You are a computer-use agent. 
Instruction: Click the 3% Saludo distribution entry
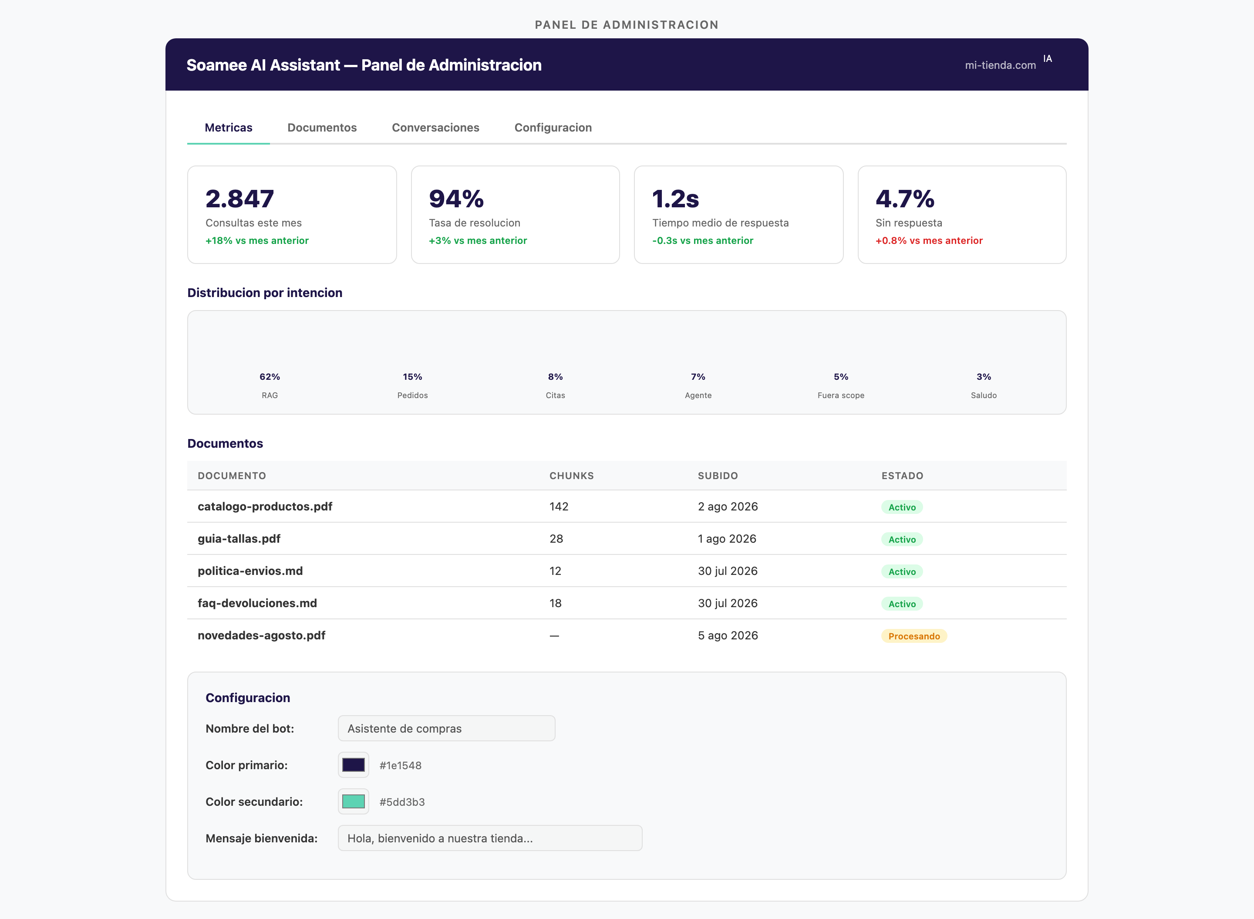tap(984, 385)
